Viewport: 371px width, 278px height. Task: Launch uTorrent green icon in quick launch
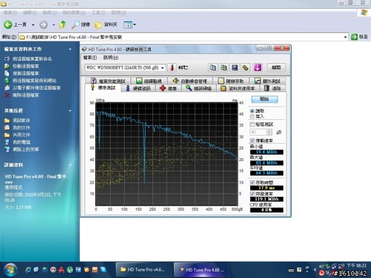pos(70,269)
